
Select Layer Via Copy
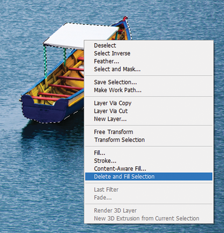click(x=113, y=103)
